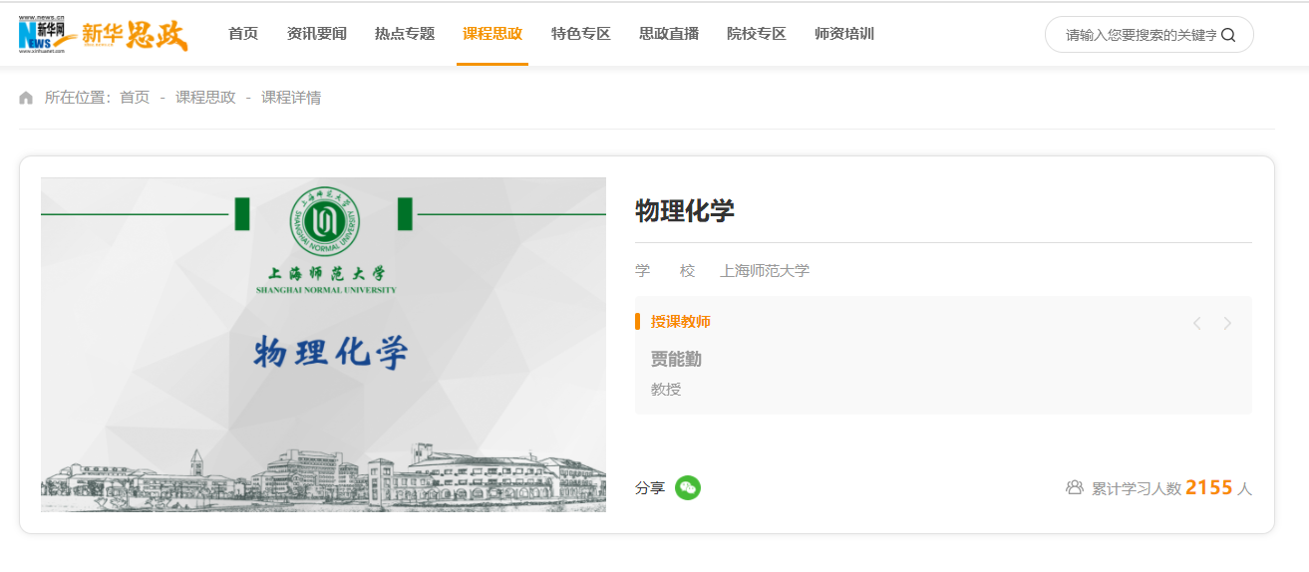1309x572 pixels.
Task: Open the 首页 menu item
Action: tap(243, 34)
